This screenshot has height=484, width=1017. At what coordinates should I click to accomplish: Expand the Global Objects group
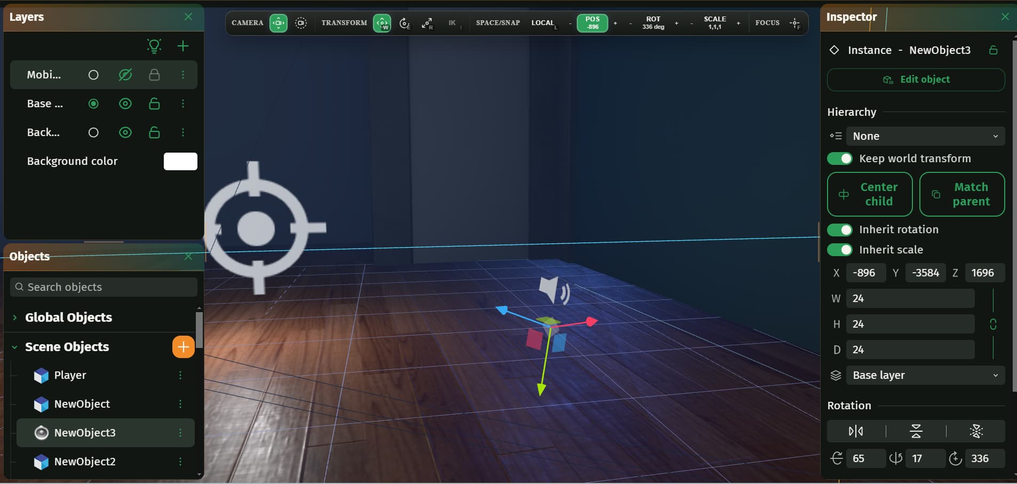tap(15, 318)
